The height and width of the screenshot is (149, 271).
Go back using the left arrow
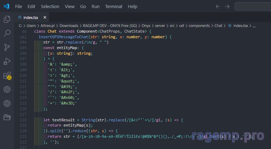(x=218, y=6)
